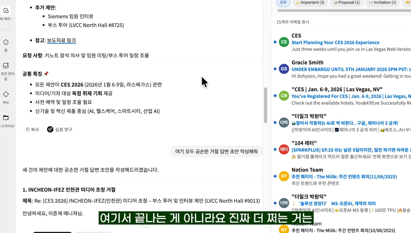
Task: Select the All (모두) filter tab
Action: pos(283,3)
